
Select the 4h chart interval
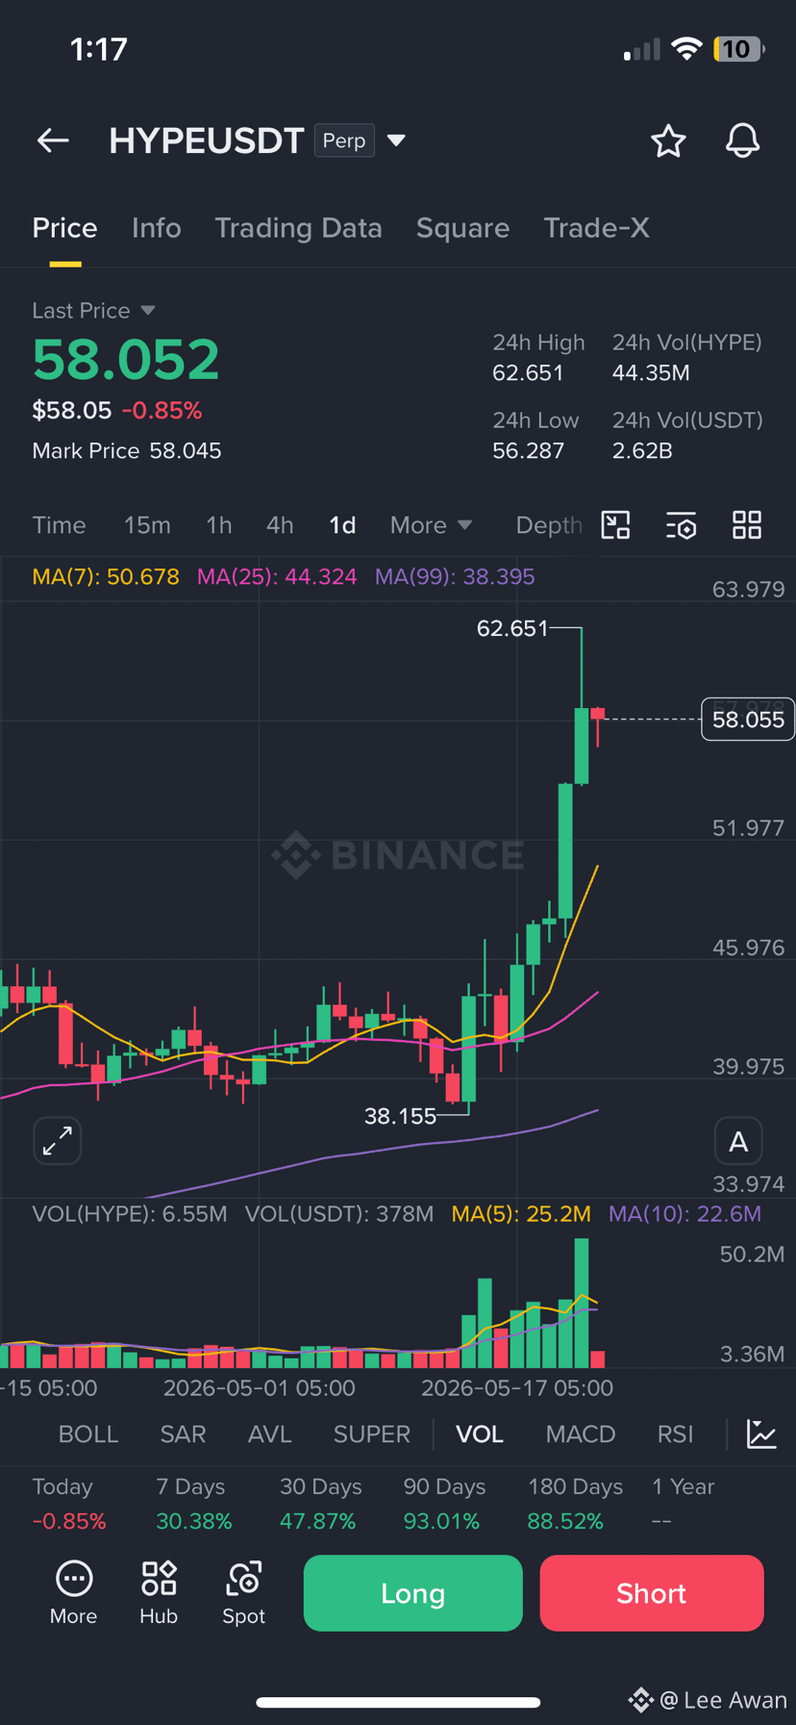click(280, 525)
